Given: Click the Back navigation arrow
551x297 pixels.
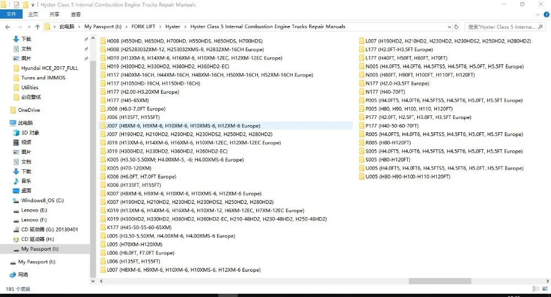Looking at the screenshot, I should [x=8, y=26].
